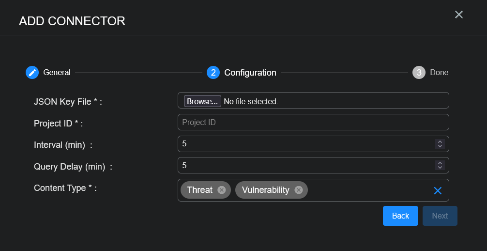This screenshot has width=487, height=251.
Task: Click into the Interval (min) number field
Action: [x=305, y=144]
